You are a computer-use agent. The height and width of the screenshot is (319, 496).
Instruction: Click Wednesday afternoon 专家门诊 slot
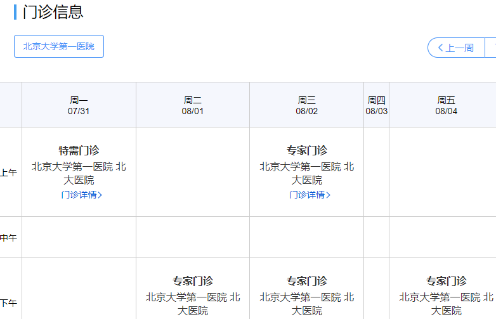(306, 281)
